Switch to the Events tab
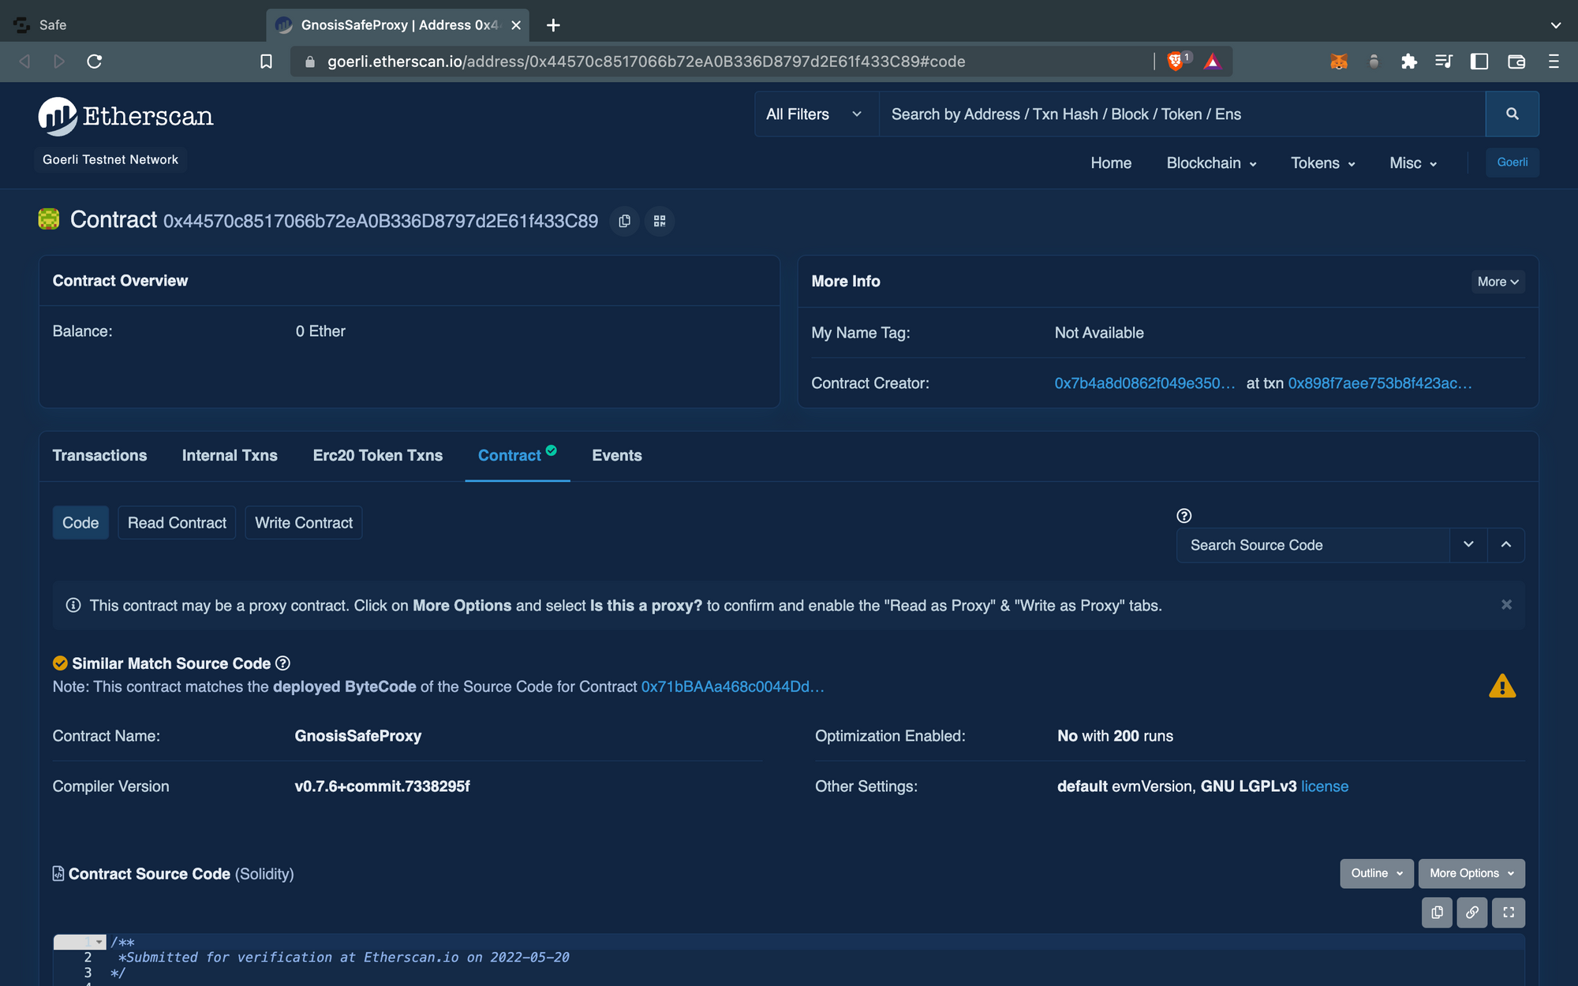 pos(616,455)
